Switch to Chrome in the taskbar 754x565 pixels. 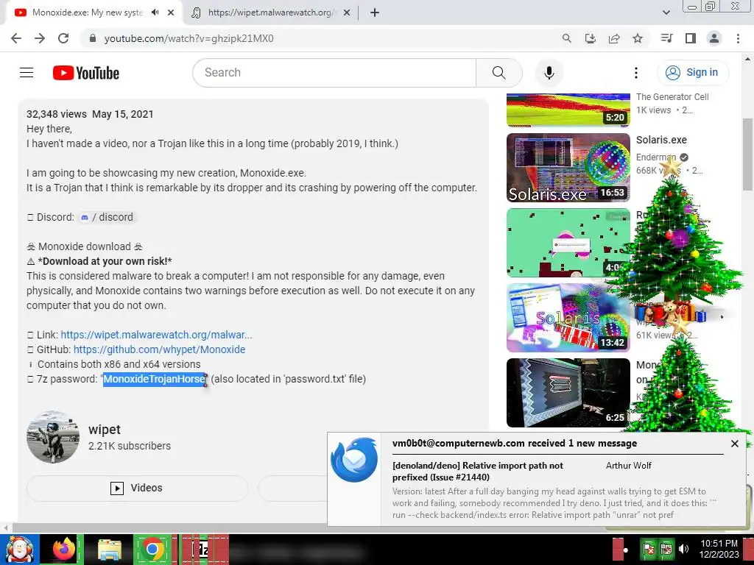tap(152, 549)
